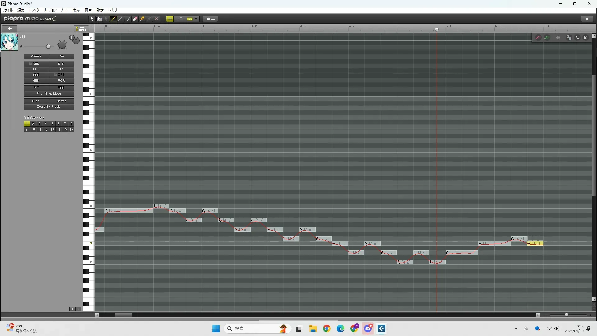Select the arrow pointer tool
This screenshot has height=336, width=597.
pyautogui.click(x=92, y=19)
